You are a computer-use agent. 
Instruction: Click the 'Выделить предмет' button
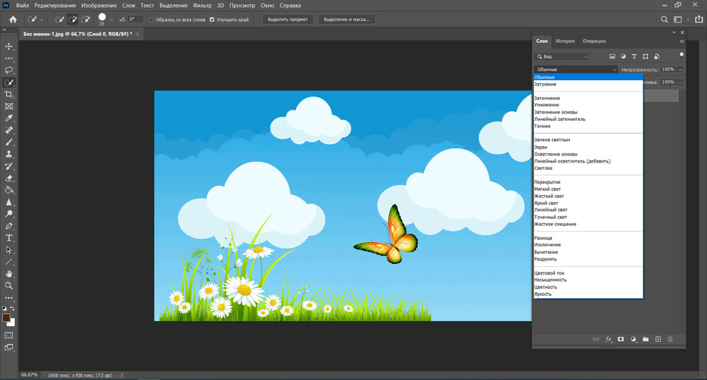click(x=288, y=19)
